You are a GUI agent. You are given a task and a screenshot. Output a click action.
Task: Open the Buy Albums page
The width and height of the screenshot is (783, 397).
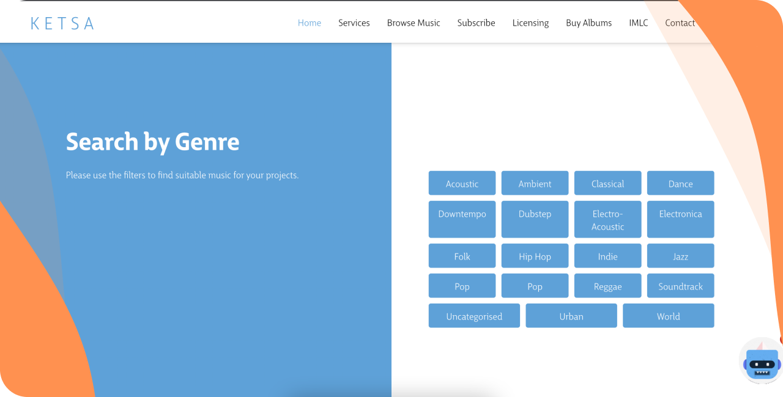[x=588, y=23]
